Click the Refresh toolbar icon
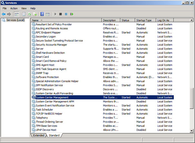This screenshot has width=195, height=143. coord(29,14)
